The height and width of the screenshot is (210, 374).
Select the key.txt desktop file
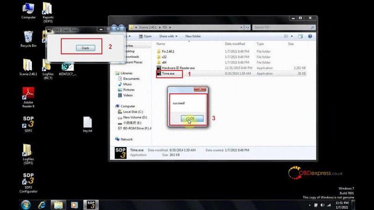pyautogui.click(x=87, y=124)
